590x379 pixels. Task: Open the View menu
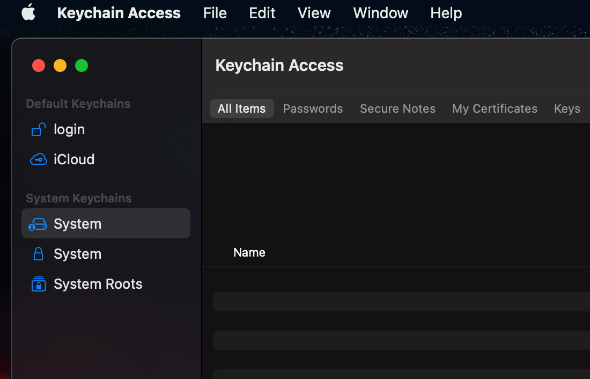pos(314,13)
